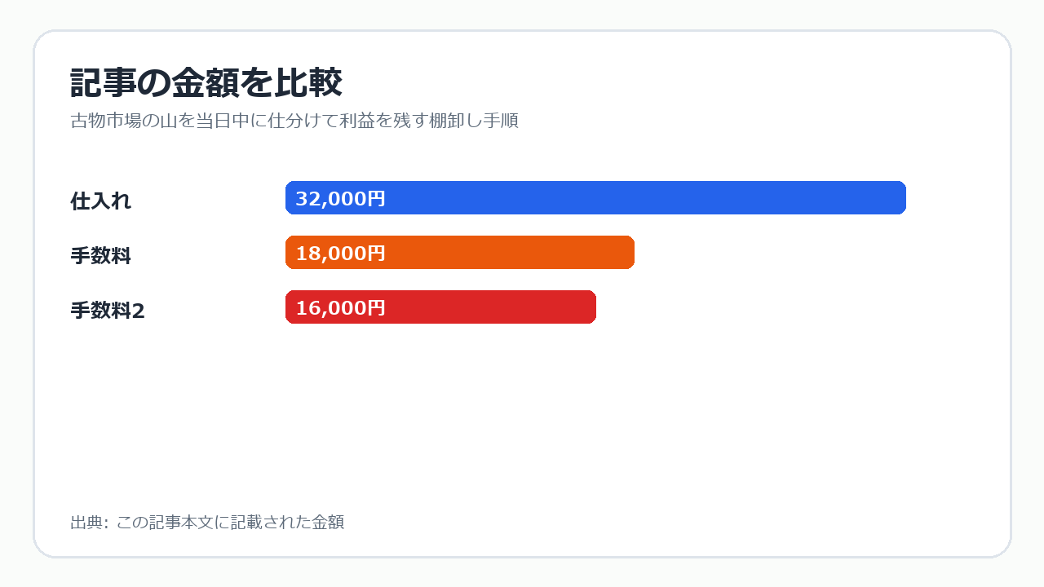Click the 出典: source prefix
Screen dimensions: 1044x587
89,523
